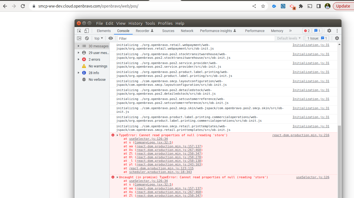This screenshot has width=354, height=198.
Task: Open DevTools three-dot customize menu
Action: [337, 31]
